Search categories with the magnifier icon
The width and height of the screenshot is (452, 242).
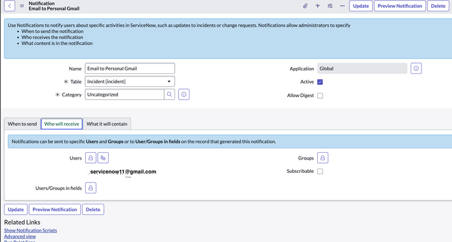169,95
